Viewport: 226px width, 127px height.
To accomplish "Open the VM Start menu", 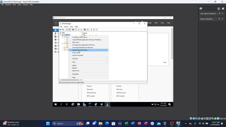I will 55,104.
